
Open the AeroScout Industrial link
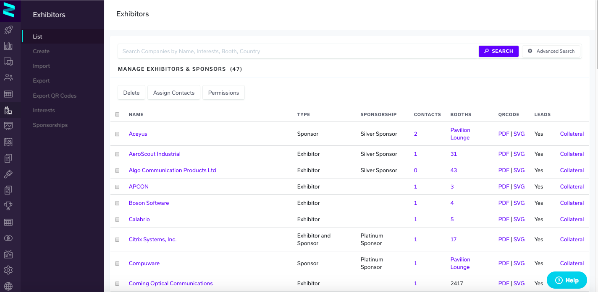click(x=155, y=154)
